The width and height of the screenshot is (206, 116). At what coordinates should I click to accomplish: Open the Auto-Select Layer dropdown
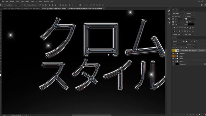17,5
